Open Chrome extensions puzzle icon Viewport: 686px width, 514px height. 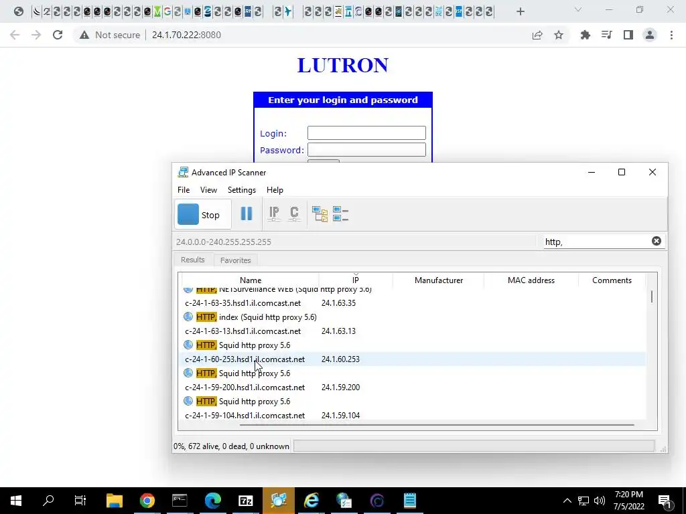585,35
